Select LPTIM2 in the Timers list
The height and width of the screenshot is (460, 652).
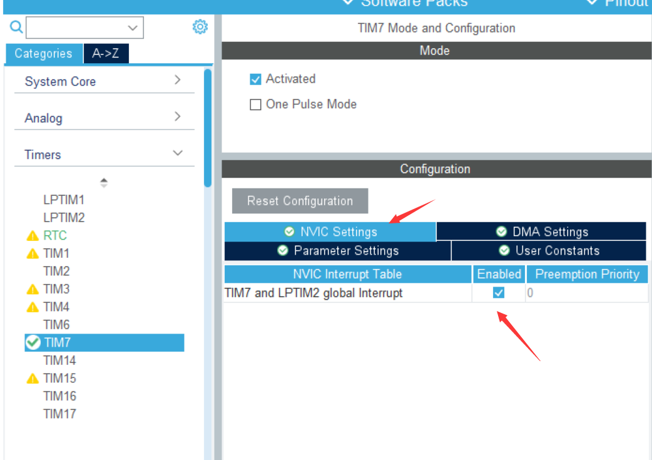[x=64, y=218]
